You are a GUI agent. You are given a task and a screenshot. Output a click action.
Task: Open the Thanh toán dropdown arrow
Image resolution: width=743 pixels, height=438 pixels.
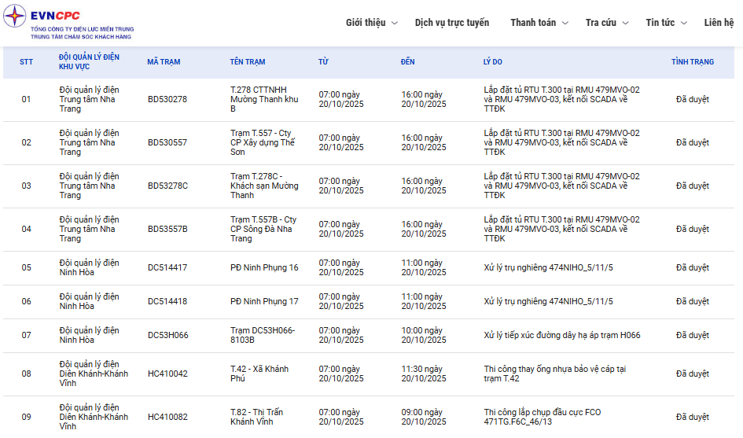tap(565, 24)
